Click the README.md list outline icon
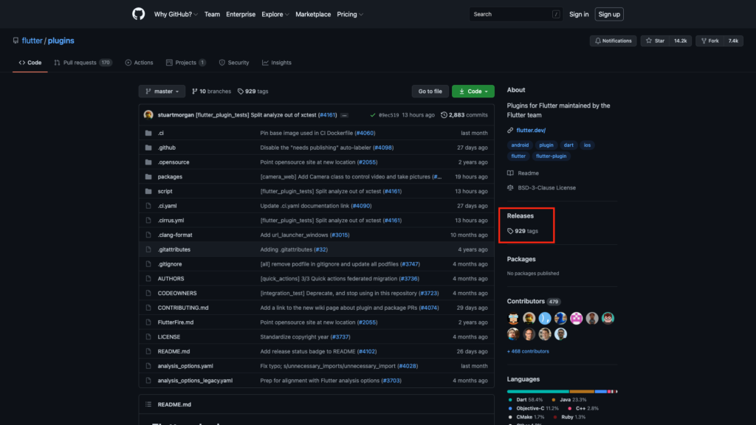 (x=148, y=404)
